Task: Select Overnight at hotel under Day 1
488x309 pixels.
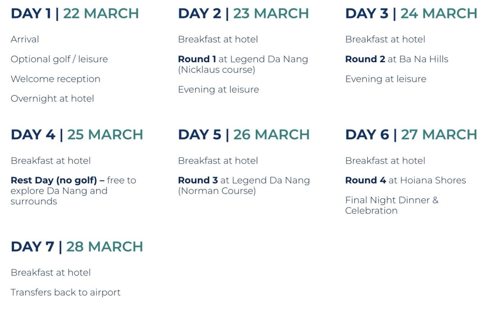Action: [x=52, y=99]
